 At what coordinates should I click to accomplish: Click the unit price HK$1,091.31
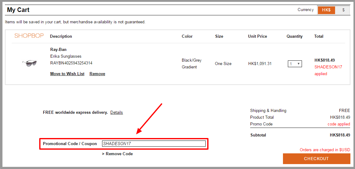coord(260,64)
